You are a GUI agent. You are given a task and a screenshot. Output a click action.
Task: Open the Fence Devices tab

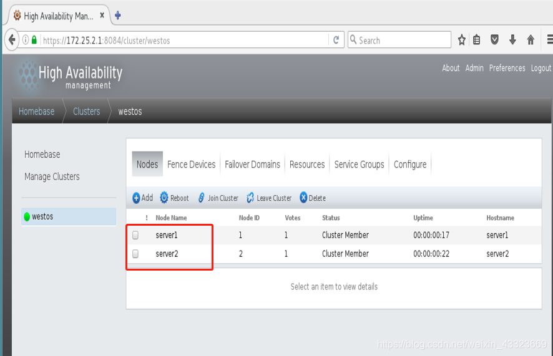click(x=191, y=165)
